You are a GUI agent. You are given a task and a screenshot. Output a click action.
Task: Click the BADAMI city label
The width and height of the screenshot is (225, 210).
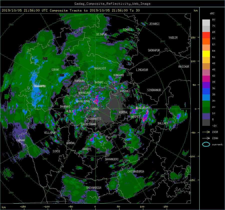click(99, 82)
